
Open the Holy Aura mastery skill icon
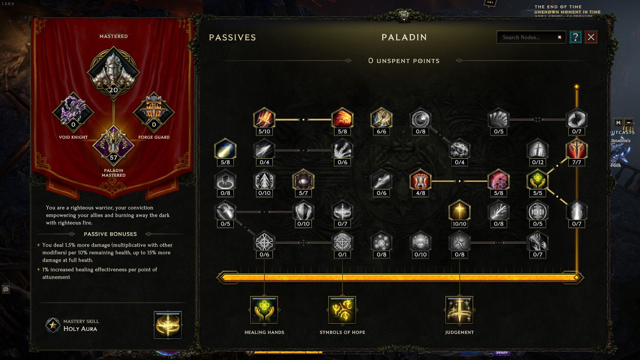point(168,325)
